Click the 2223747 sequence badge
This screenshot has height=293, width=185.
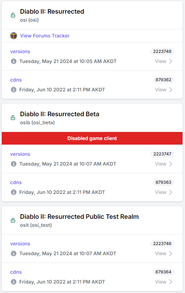pos(162,154)
